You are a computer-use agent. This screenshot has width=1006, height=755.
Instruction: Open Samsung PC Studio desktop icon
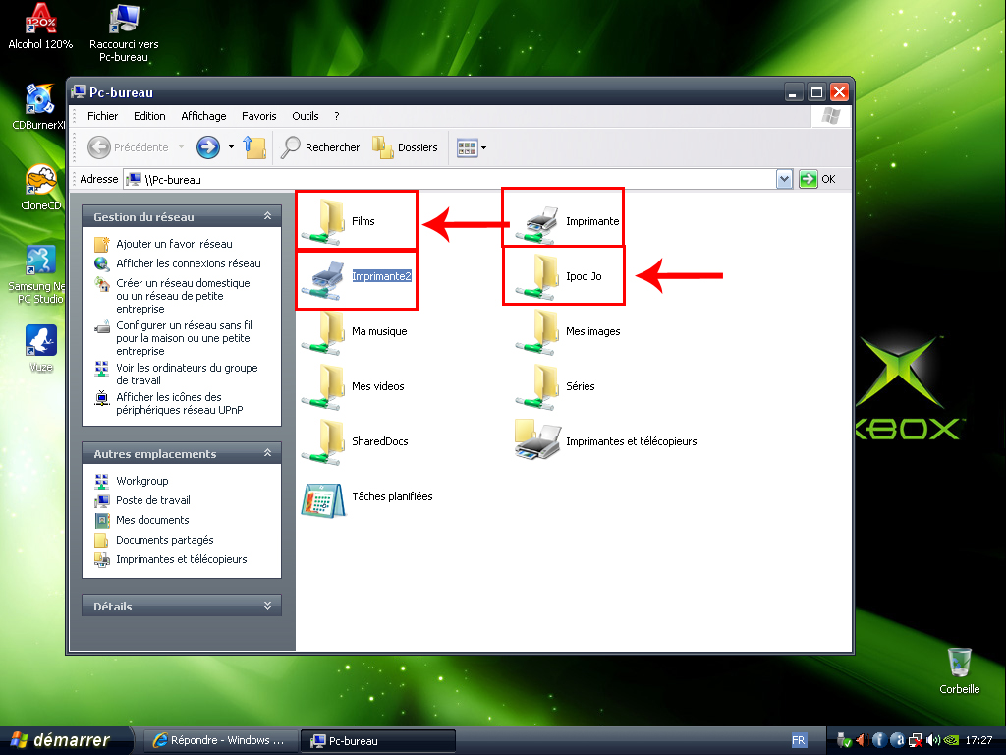[39, 274]
